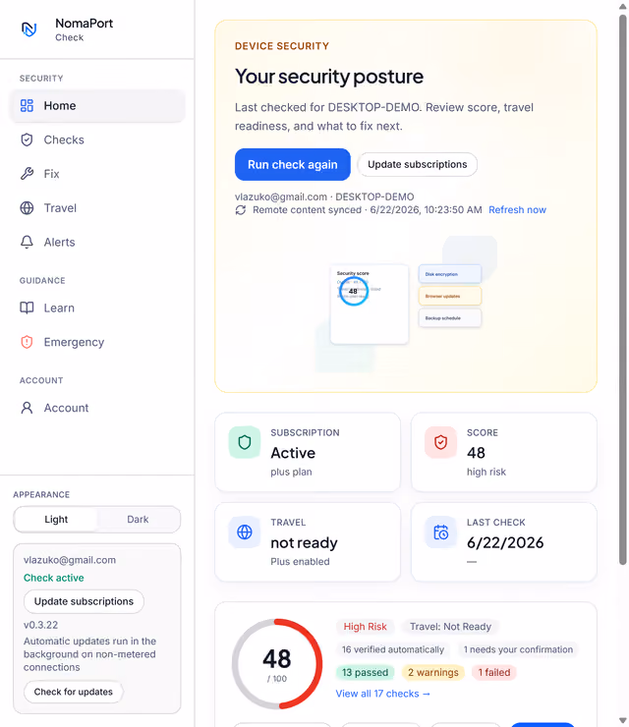Switch appearance to Dark

point(138,520)
